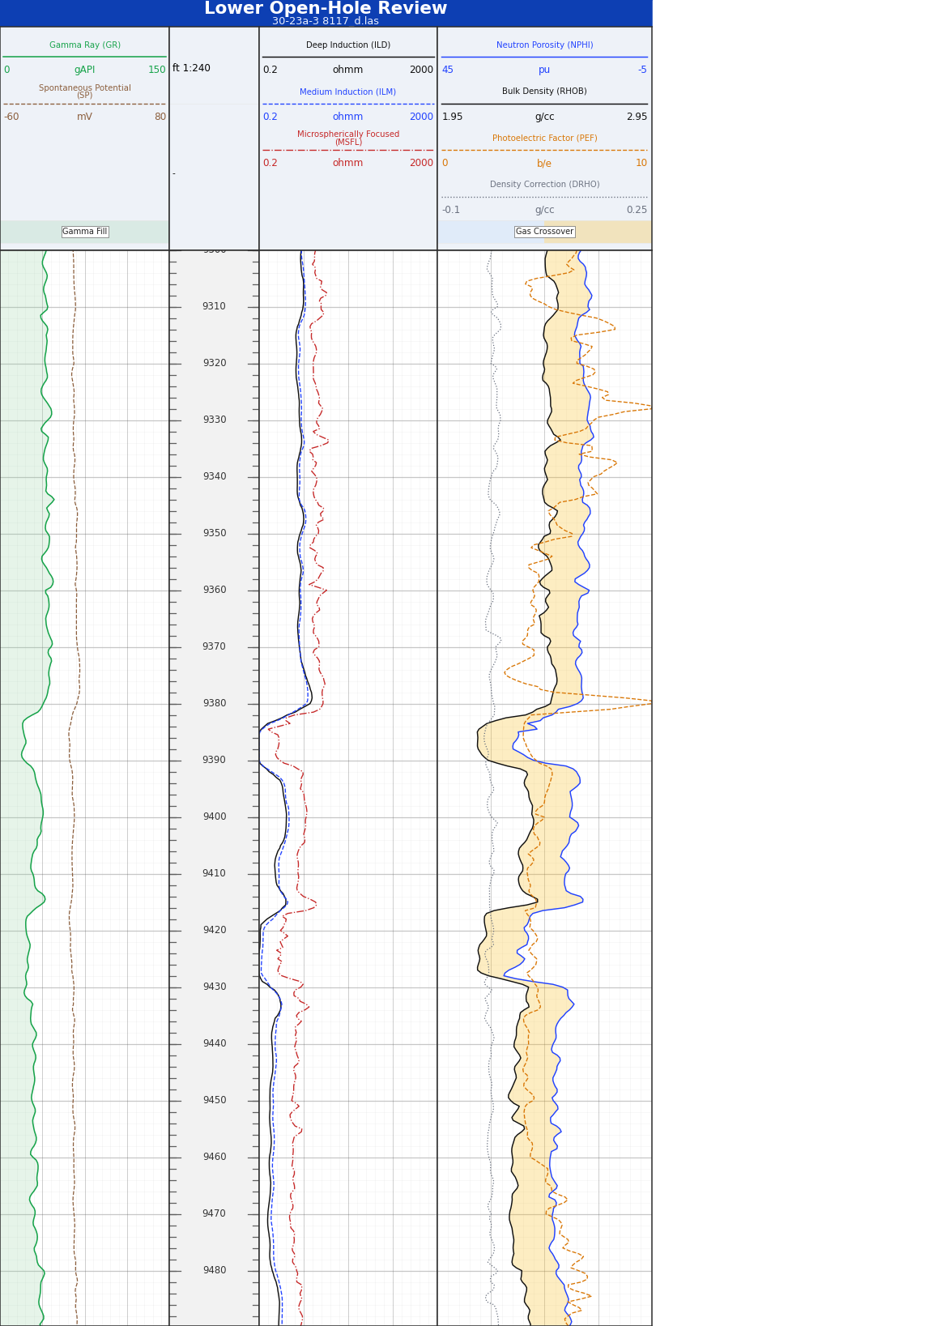
Task: Click the Density Correction (DRHO) label
Action: click(x=544, y=185)
